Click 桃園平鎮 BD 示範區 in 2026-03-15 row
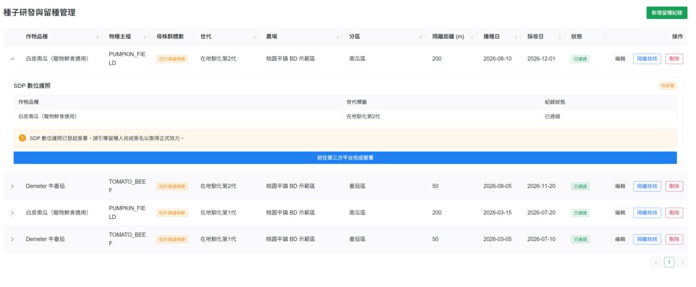The height and width of the screenshot is (287, 696). (290, 212)
